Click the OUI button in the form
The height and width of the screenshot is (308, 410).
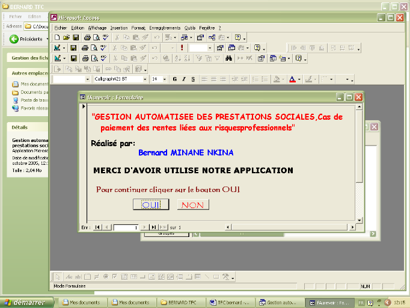tap(151, 205)
